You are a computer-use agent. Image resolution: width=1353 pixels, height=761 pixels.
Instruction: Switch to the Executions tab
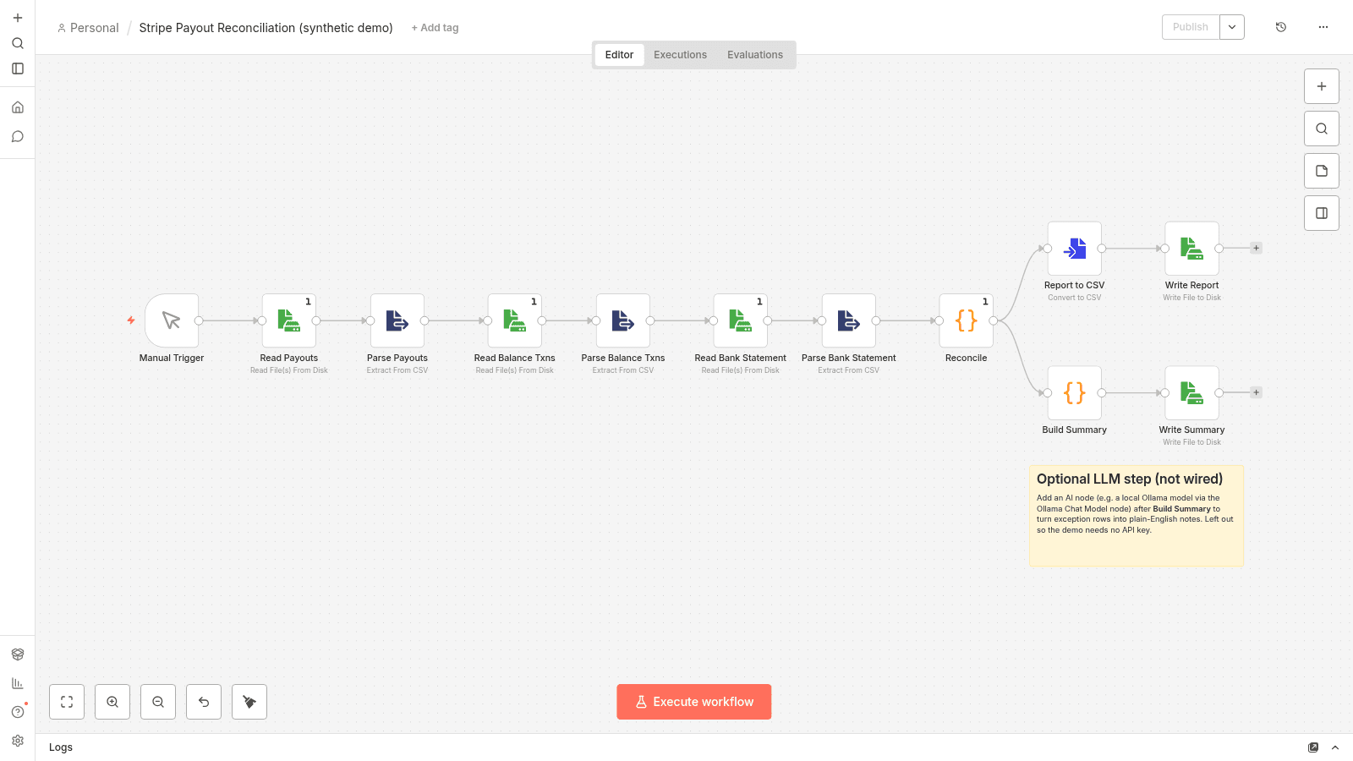point(680,55)
